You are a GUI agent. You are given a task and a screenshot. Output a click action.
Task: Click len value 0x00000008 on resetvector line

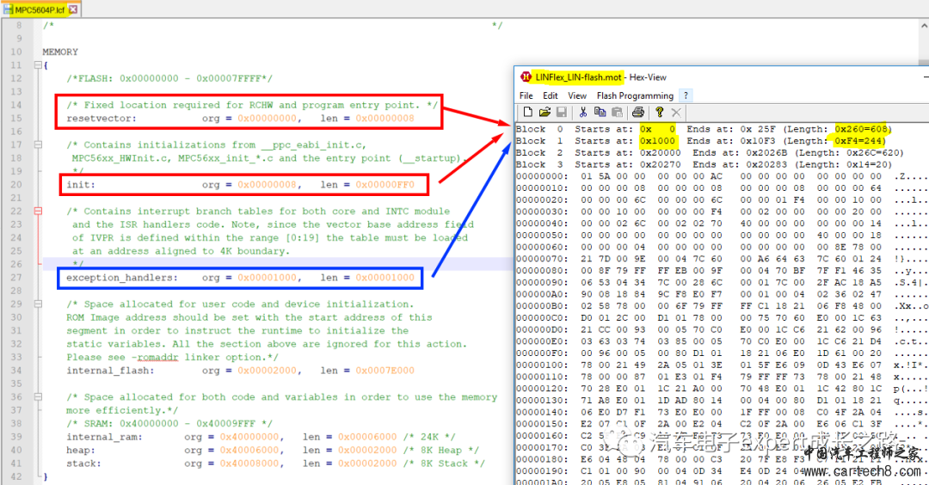pos(385,119)
